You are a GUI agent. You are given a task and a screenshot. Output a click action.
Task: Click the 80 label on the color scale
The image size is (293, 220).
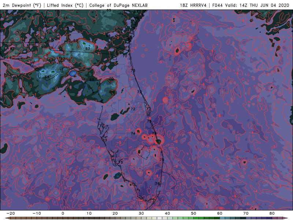[272, 213]
